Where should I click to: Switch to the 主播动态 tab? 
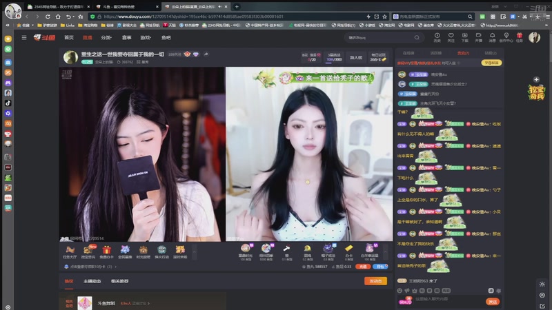click(x=92, y=281)
